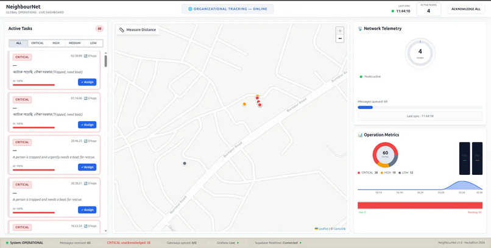Click the red Pending acknowledgement bar
Screen dimensions: 491x248
point(420,205)
